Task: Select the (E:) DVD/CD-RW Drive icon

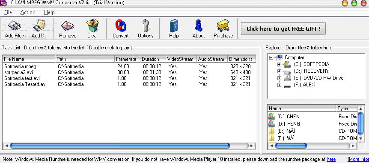Action: (x=287, y=78)
